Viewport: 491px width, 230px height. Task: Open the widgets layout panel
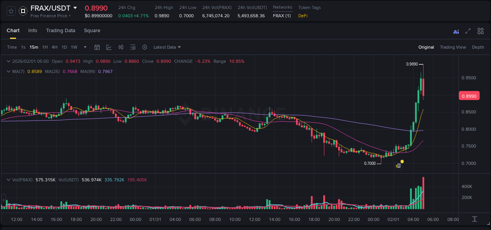tap(480, 31)
